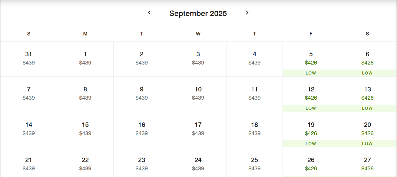
Task: Pick September 13 priced $426
Action: pos(367,94)
